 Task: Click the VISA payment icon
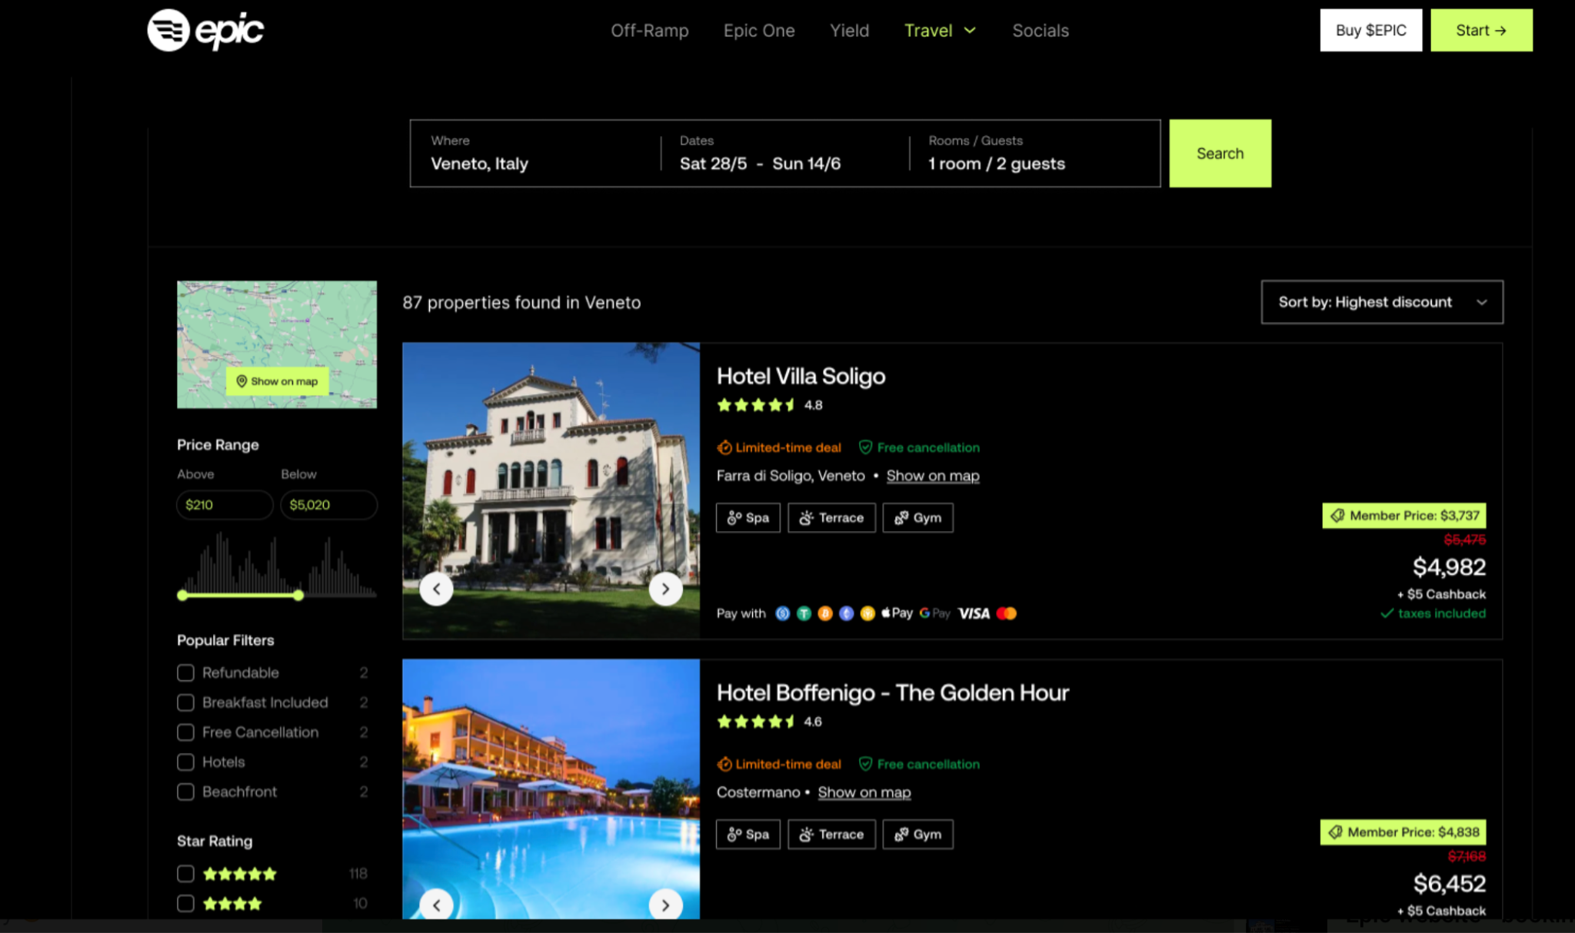[x=974, y=613]
